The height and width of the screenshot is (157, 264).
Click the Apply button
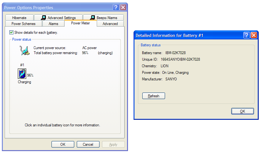click(113, 144)
